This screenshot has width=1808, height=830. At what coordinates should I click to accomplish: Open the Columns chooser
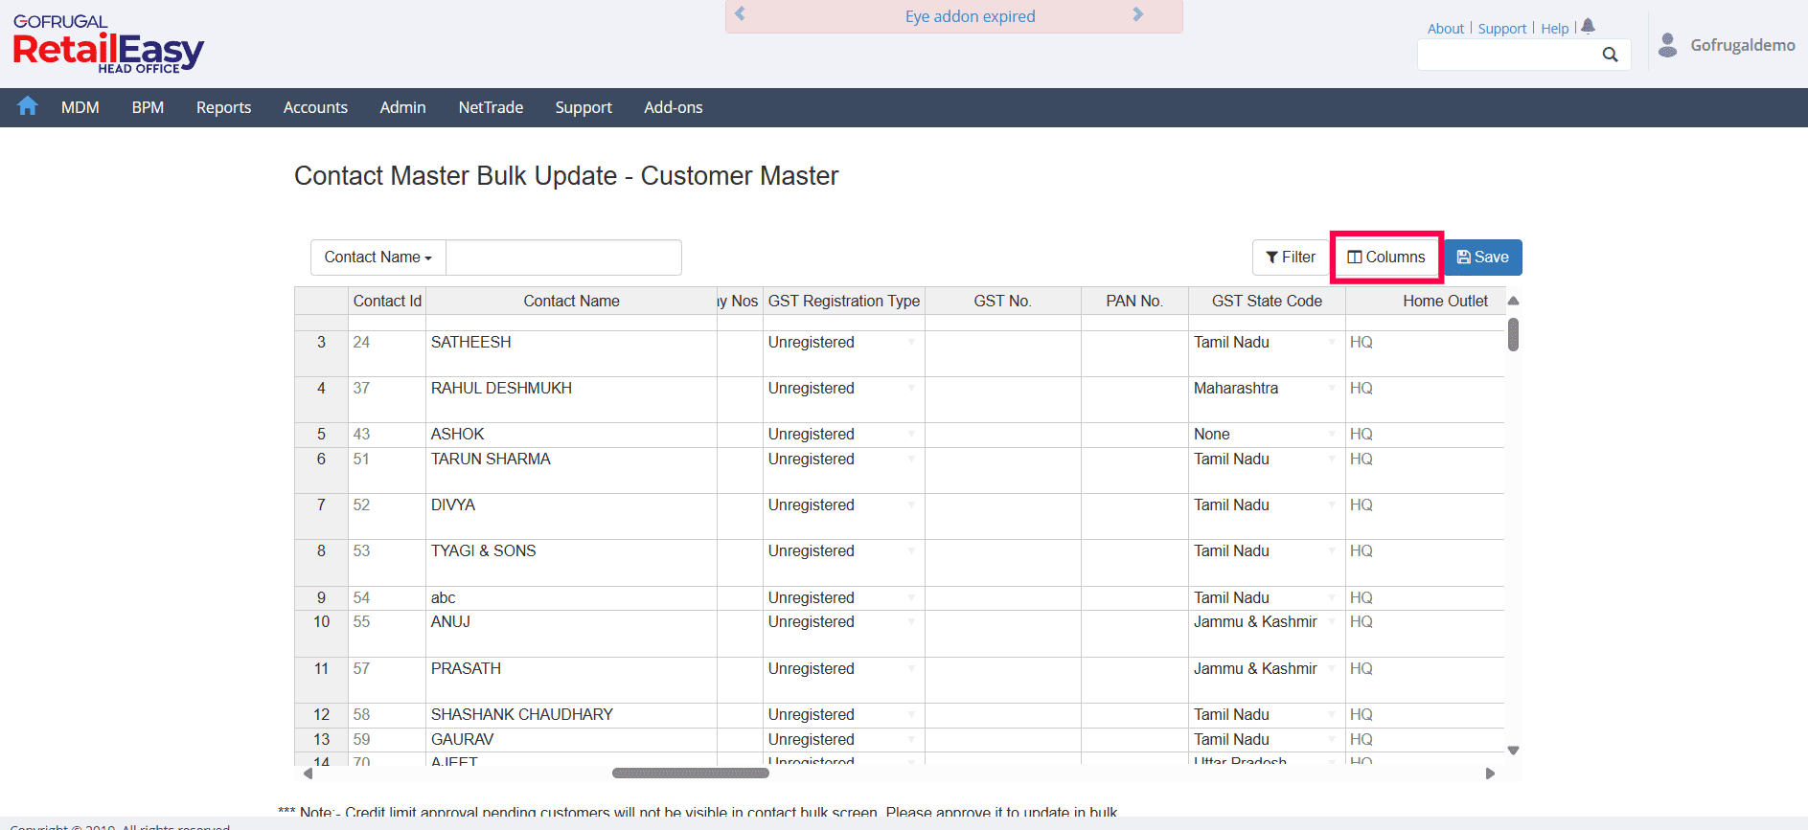(1386, 257)
